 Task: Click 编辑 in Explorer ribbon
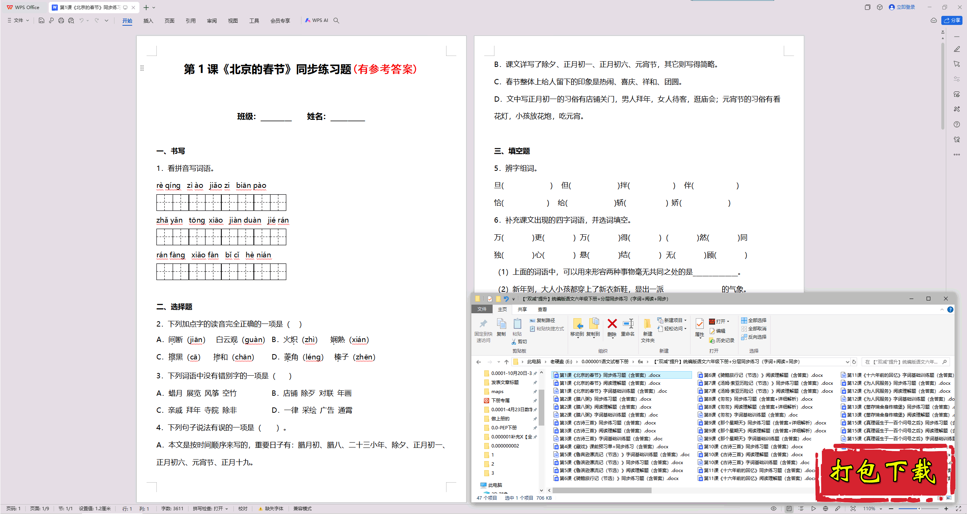[x=717, y=331]
